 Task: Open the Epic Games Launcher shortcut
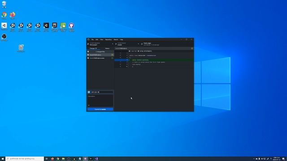(x=55, y=27)
